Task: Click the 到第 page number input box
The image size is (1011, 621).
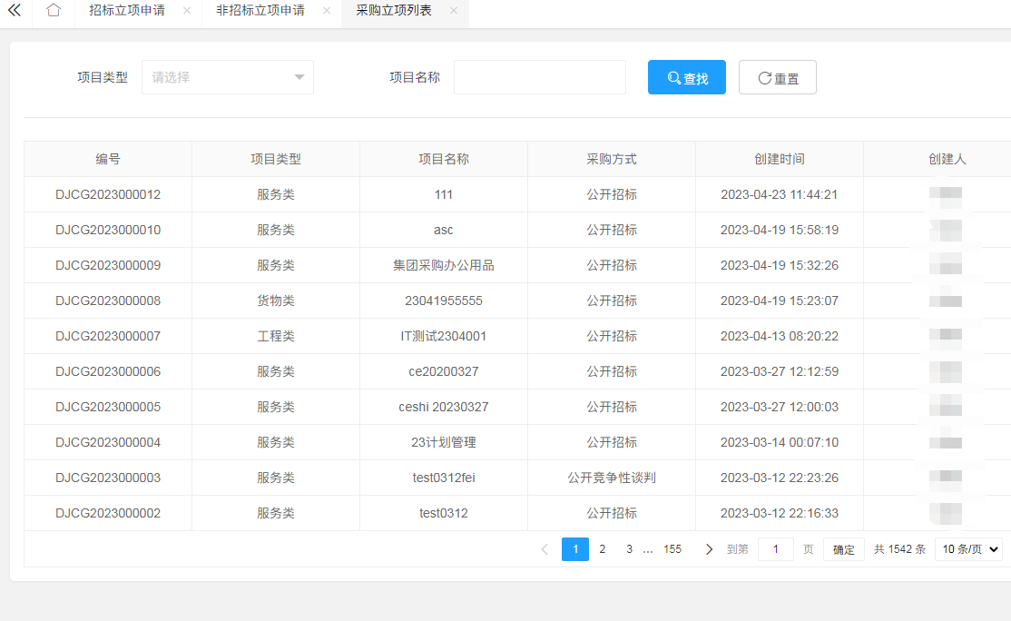Action: (x=775, y=548)
